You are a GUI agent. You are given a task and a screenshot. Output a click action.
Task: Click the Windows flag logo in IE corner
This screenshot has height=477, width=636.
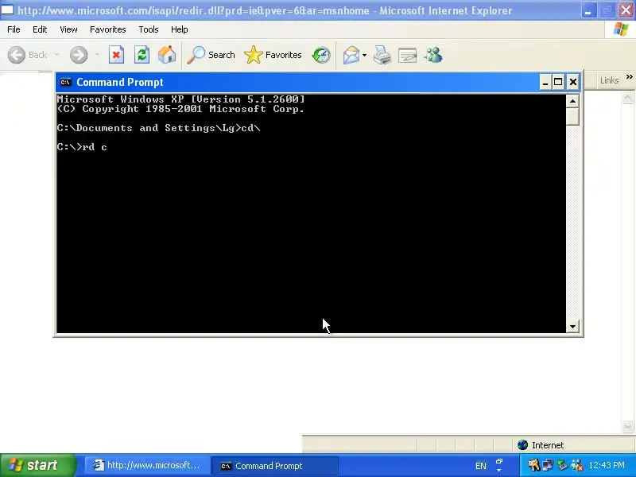pyautogui.click(x=621, y=29)
